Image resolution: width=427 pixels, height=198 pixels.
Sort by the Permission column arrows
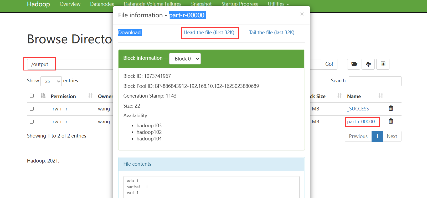pos(90,96)
